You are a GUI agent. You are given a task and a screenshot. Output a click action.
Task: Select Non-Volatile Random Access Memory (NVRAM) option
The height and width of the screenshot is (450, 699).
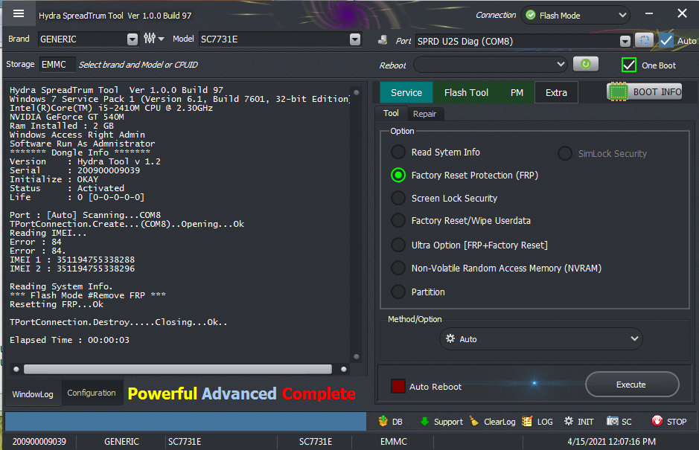point(398,269)
